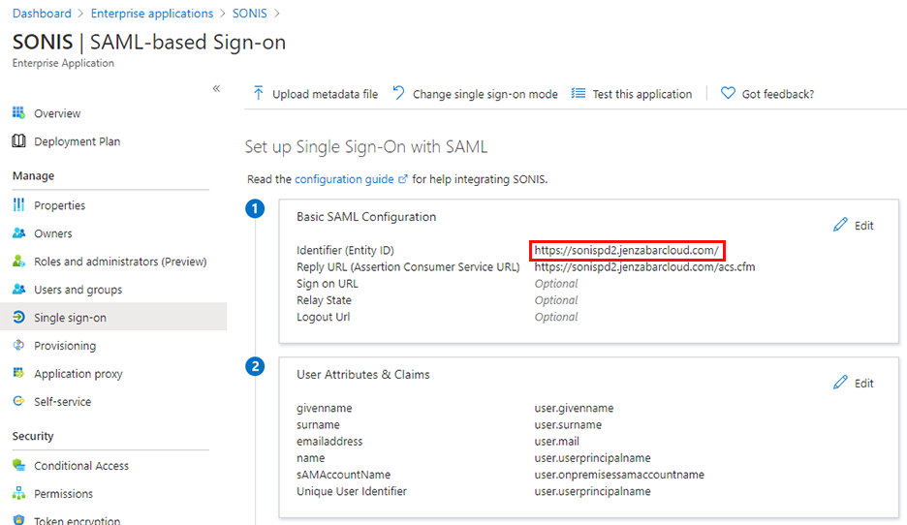
Task: Click the Test this application icon
Action: coord(579,94)
